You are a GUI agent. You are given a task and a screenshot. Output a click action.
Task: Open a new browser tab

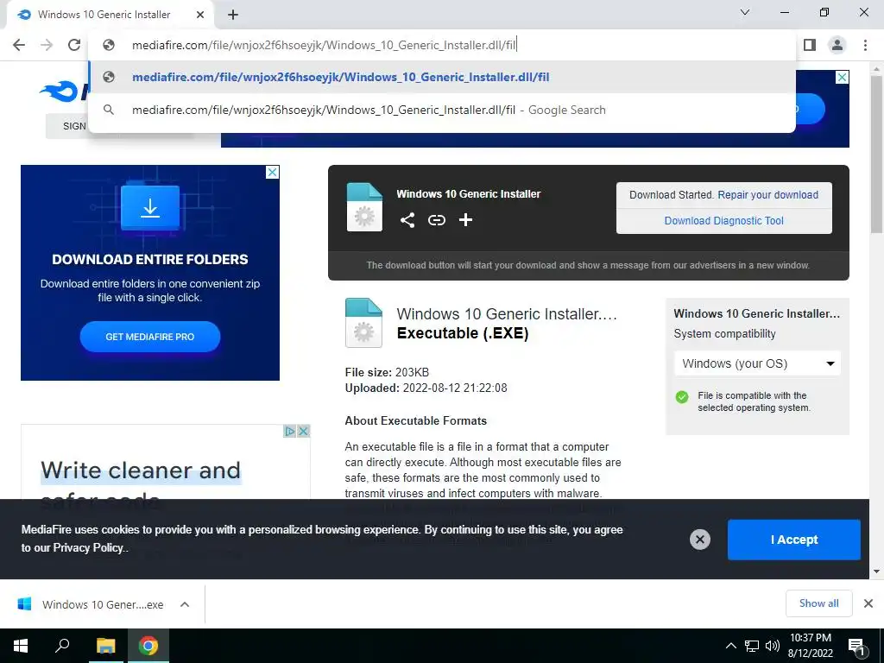(x=233, y=16)
